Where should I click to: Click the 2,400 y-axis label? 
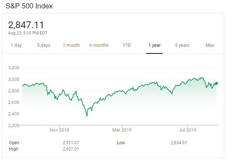(14, 114)
